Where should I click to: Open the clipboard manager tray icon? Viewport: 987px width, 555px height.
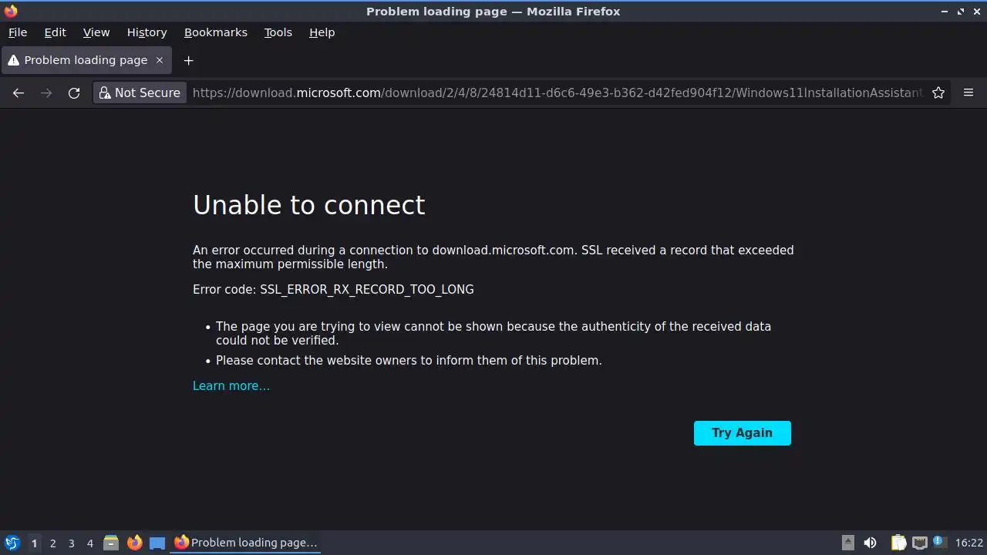point(899,543)
